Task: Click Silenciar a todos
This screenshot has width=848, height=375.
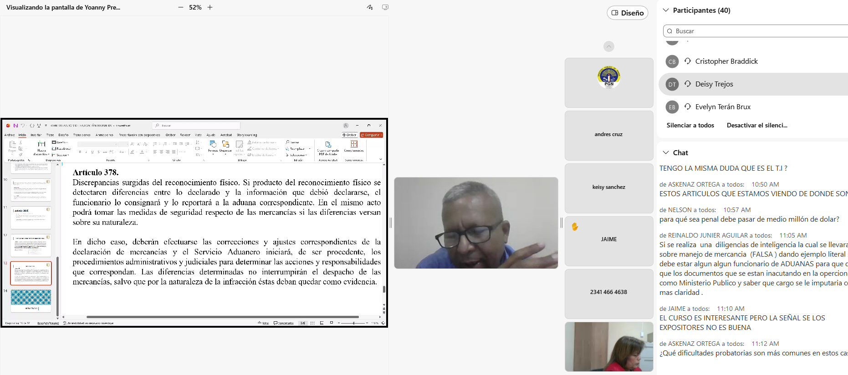Action: pyautogui.click(x=690, y=125)
